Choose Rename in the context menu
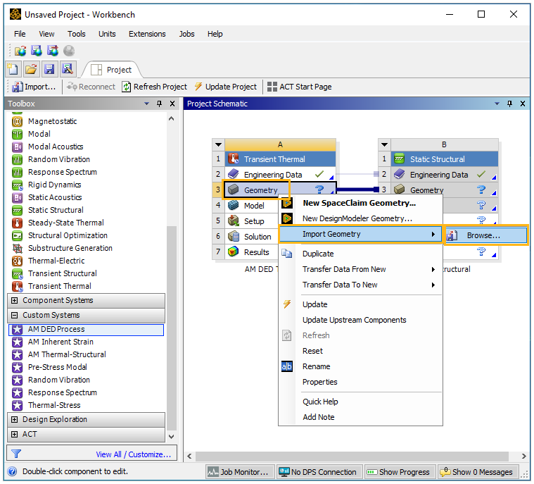 pos(360,366)
